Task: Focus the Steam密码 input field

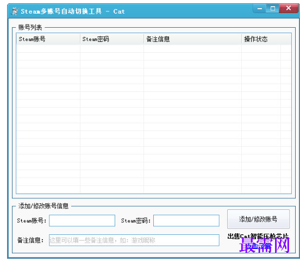Action: click(x=186, y=221)
